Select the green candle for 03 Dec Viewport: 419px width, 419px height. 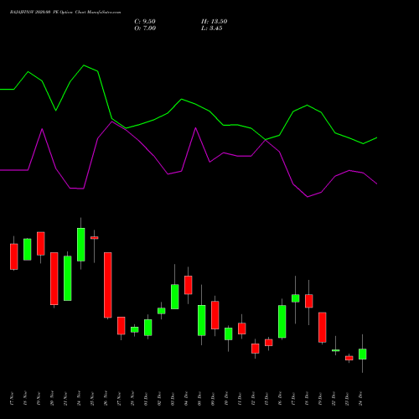point(175,297)
